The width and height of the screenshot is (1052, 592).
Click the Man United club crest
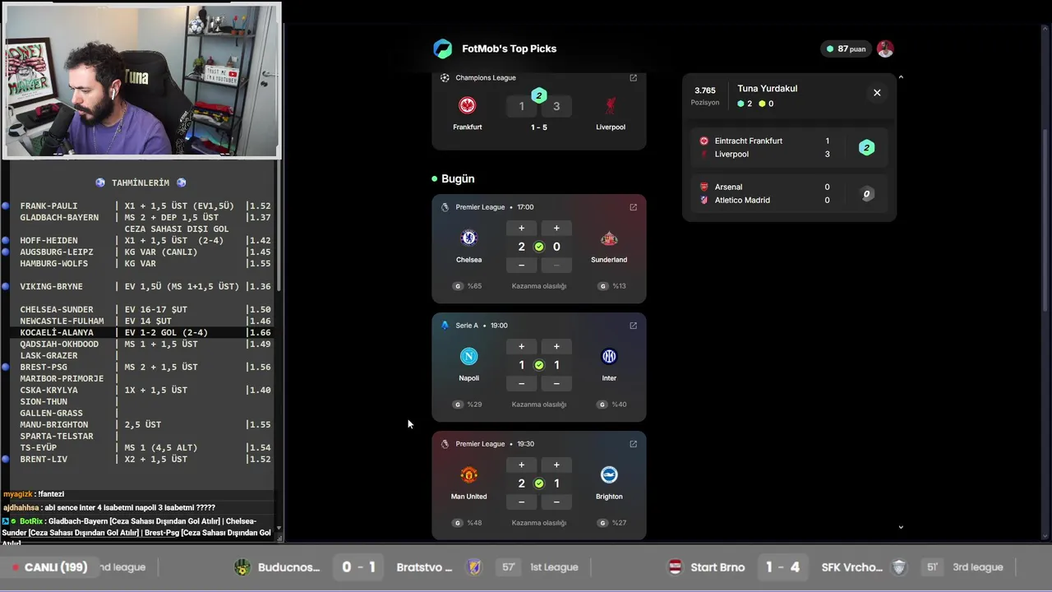click(x=468, y=474)
